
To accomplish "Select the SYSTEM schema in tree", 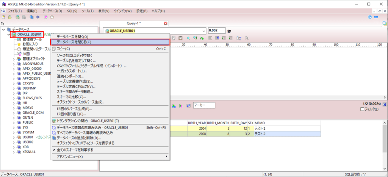I will [28, 132].
